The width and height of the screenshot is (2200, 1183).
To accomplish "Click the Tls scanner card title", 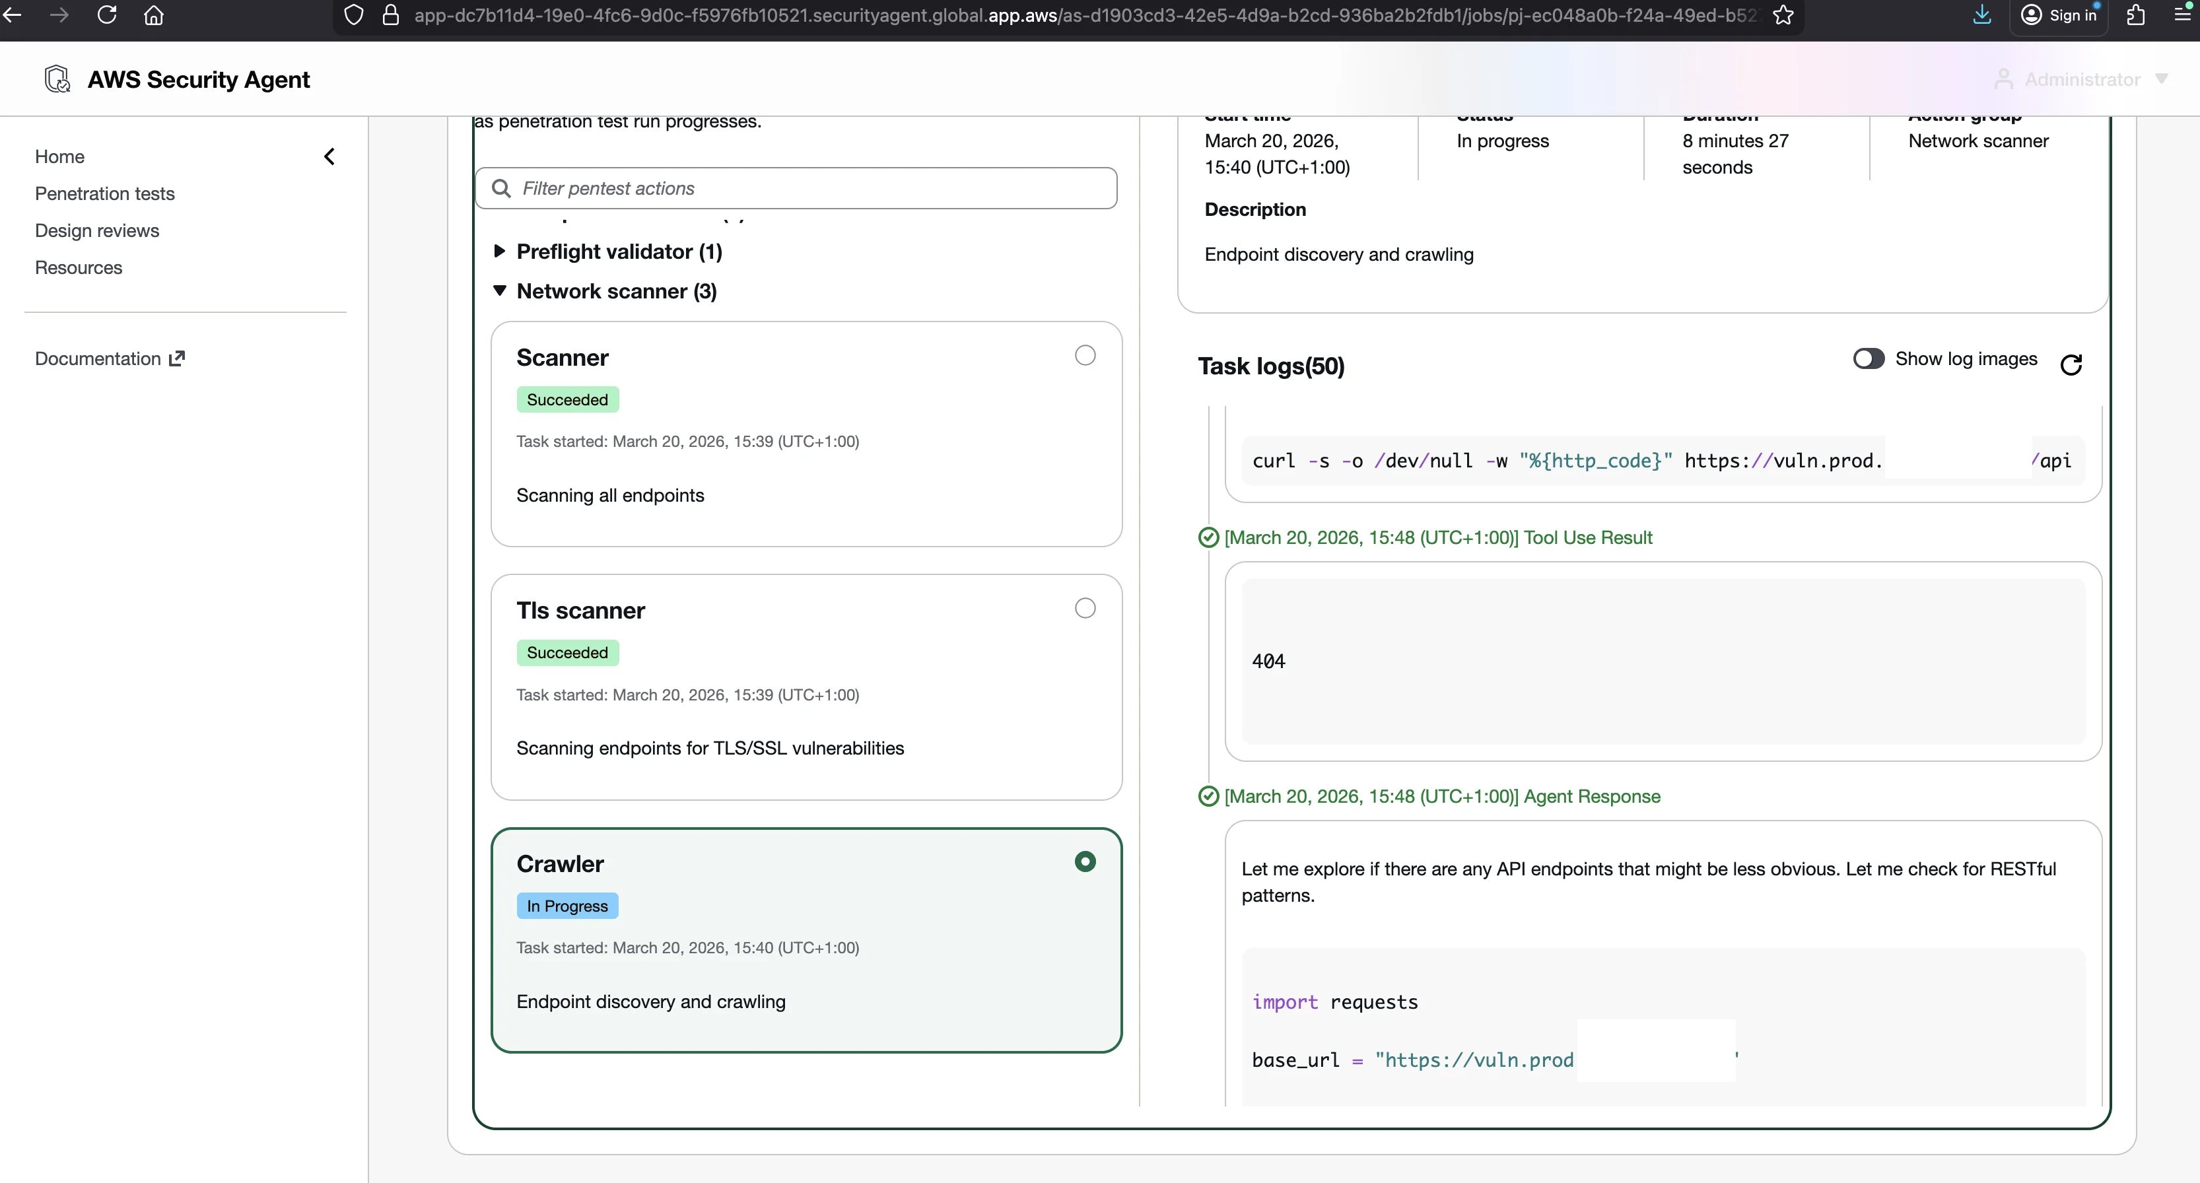I will [581, 610].
